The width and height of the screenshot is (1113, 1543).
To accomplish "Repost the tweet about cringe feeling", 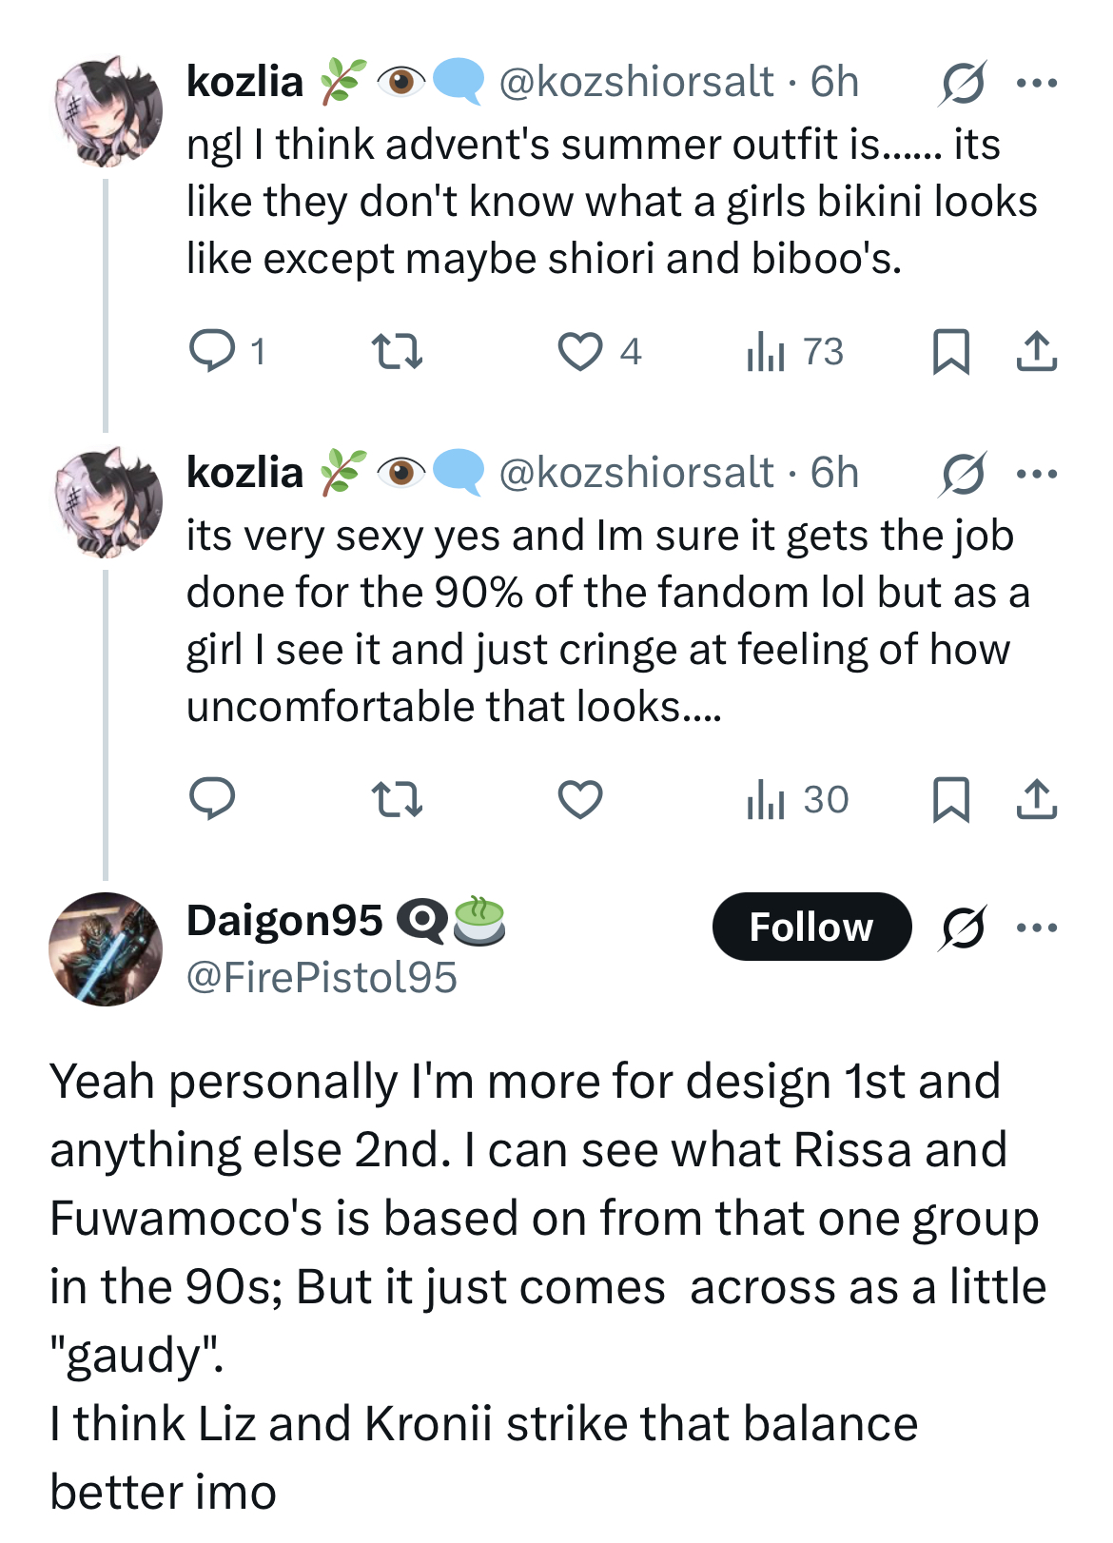I will point(396,799).
